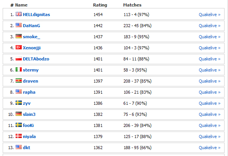Click the German flag next to smoke_
The height and width of the screenshot is (156, 228).
pos(19,36)
